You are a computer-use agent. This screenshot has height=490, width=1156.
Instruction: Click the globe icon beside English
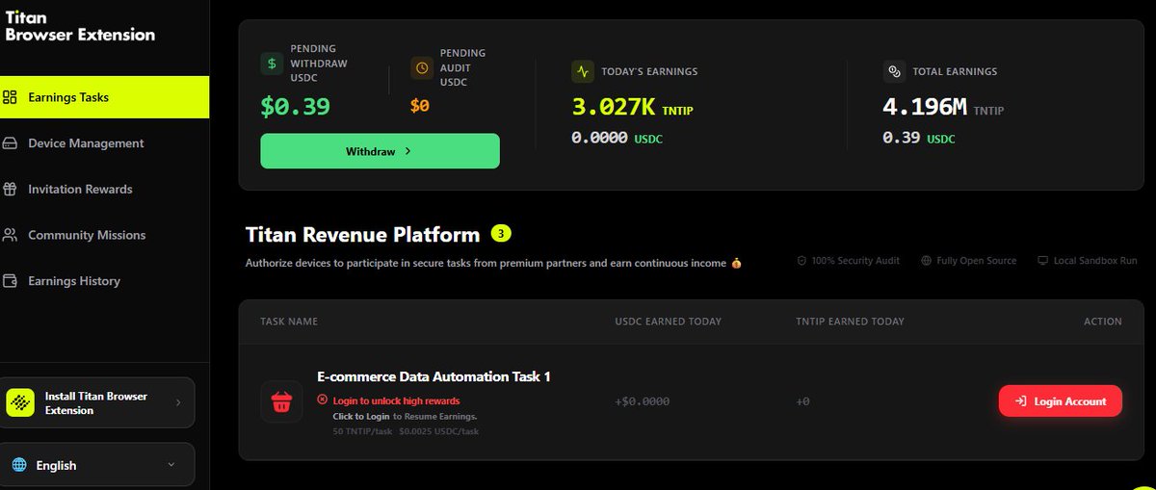[19, 465]
